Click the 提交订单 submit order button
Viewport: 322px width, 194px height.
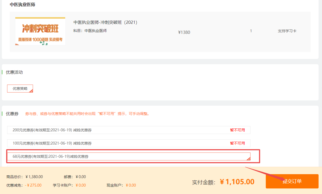coord(292,181)
